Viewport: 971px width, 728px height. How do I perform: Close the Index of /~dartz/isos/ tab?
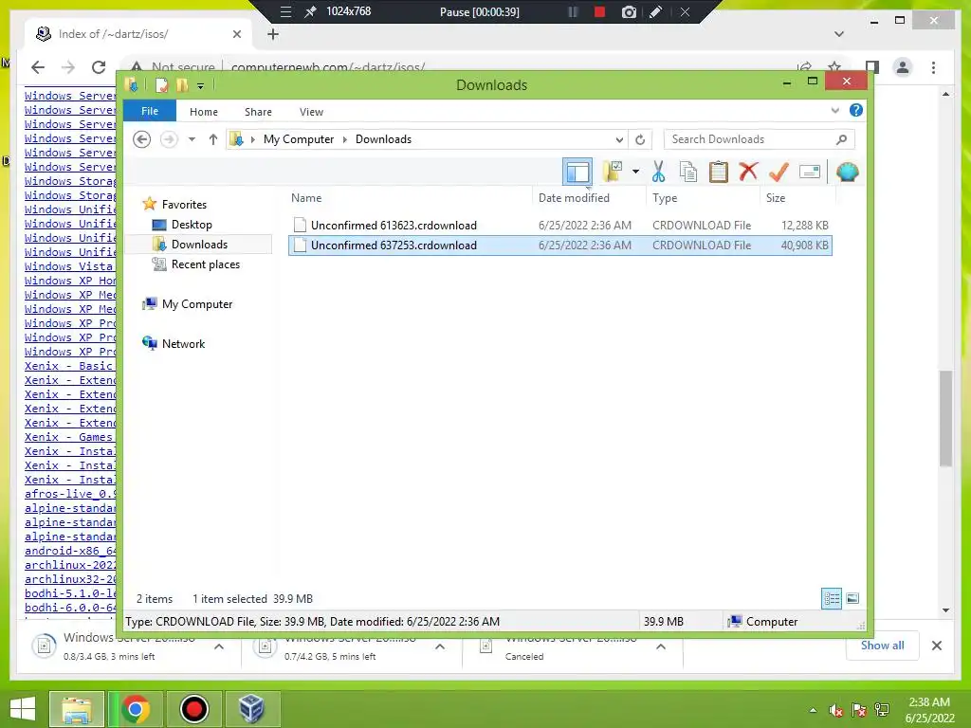click(x=236, y=34)
